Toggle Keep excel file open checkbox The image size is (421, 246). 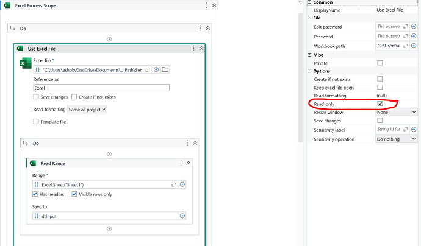pyautogui.click(x=380, y=87)
